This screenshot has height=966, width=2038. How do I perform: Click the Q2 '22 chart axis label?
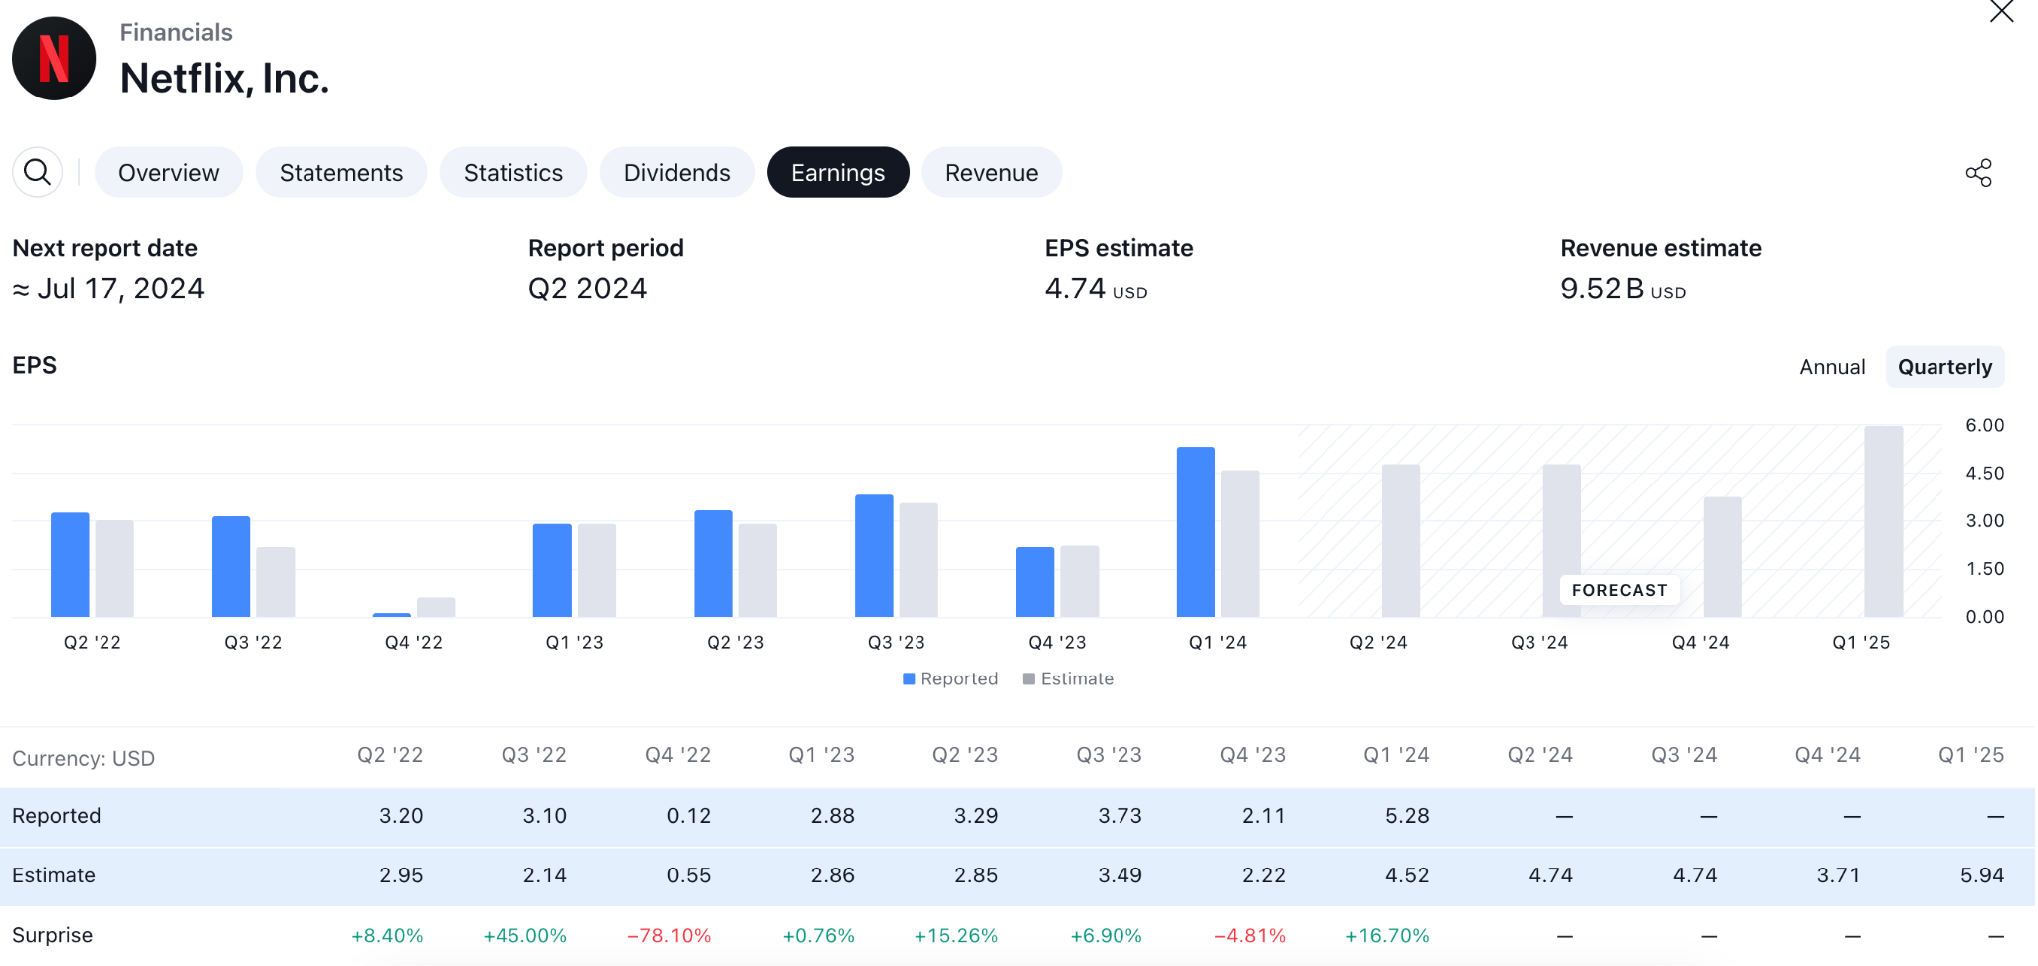pos(93,643)
